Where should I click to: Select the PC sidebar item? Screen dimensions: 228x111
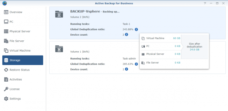tap(23, 22)
